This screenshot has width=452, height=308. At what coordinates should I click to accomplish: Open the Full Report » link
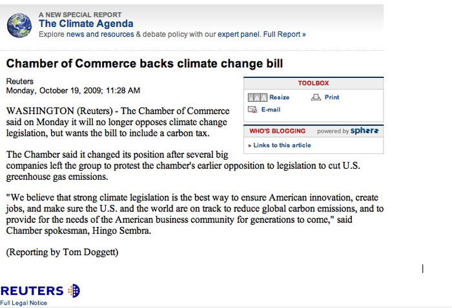284,34
